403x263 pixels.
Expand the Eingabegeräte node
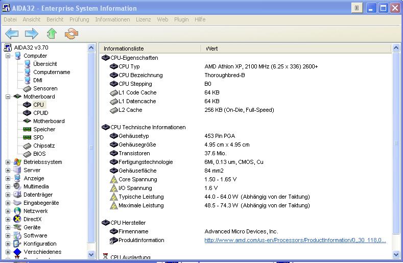point(8,203)
